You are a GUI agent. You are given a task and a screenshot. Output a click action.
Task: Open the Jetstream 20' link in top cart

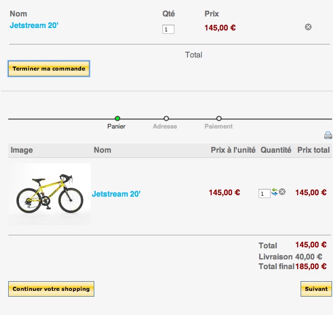point(34,25)
